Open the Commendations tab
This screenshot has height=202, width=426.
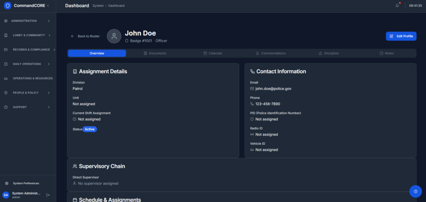[270, 53]
